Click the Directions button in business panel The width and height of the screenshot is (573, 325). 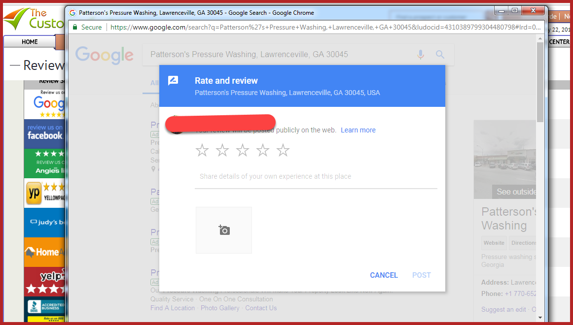coord(523,243)
